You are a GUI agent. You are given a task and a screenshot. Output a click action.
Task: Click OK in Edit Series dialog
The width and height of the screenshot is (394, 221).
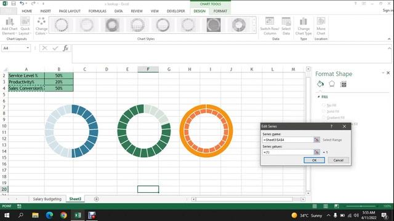click(x=314, y=160)
